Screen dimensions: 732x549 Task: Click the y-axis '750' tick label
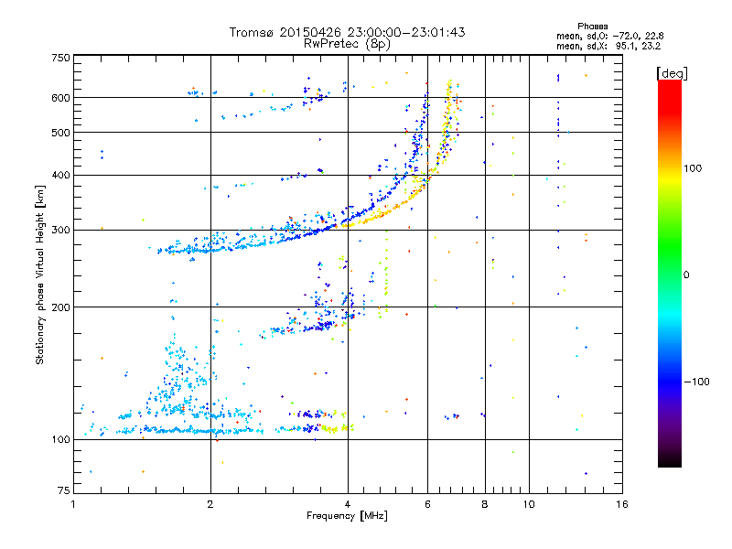(60, 58)
